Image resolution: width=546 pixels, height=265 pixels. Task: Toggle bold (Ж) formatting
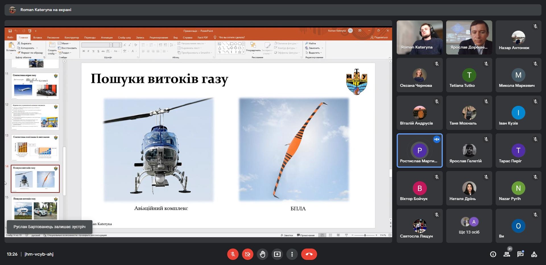[x=84, y=51]
